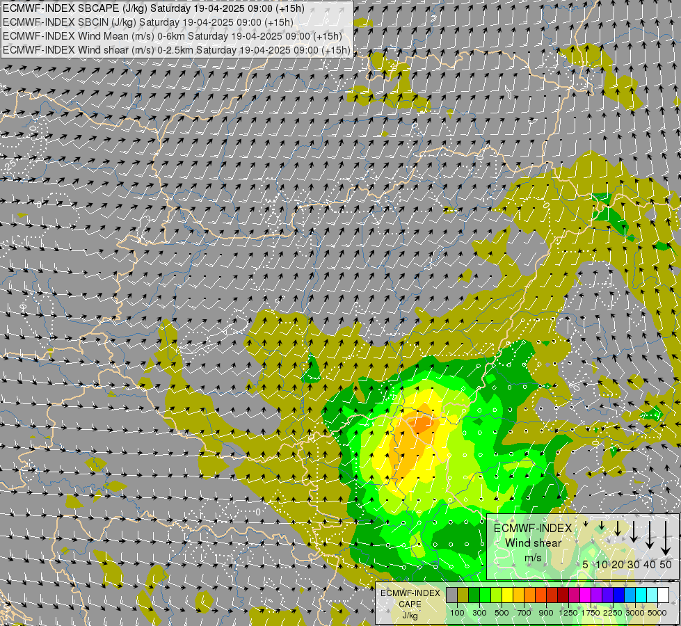Select the purple swatch right of the 1750 tick

(597, 595)
